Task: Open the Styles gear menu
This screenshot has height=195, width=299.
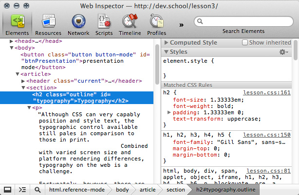Action: point(283,52)
